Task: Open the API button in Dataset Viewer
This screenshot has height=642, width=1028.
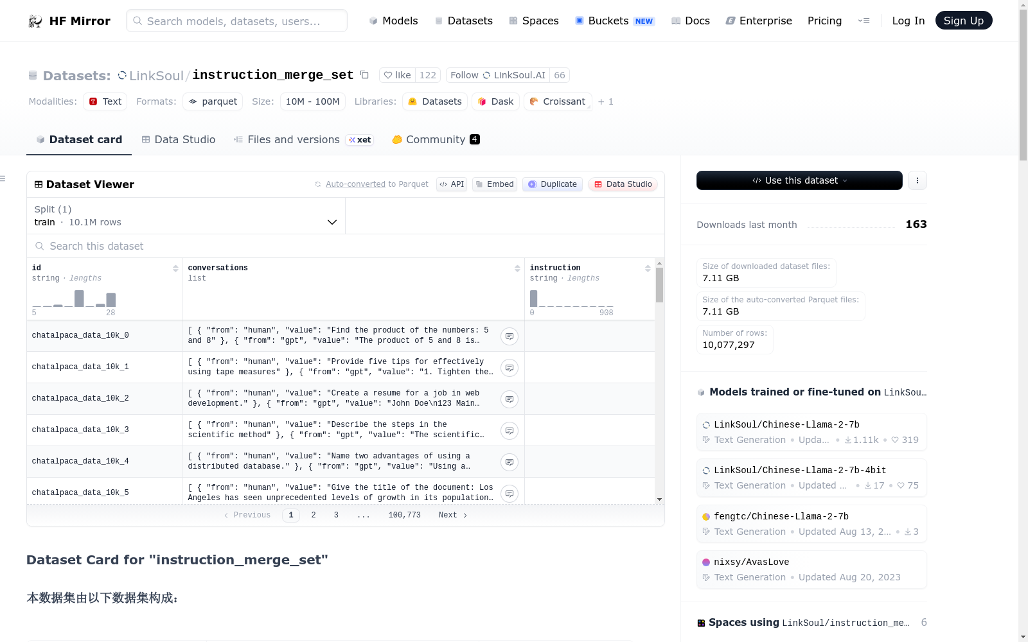Action: pyautogui.click(x=452, y=184)
